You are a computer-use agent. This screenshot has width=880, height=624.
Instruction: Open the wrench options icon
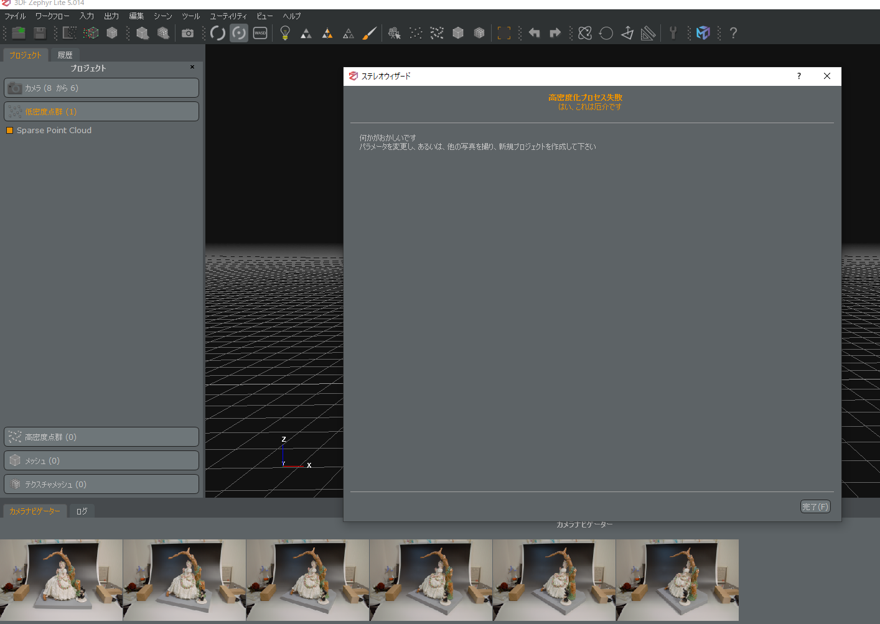[x=673, y=33]
